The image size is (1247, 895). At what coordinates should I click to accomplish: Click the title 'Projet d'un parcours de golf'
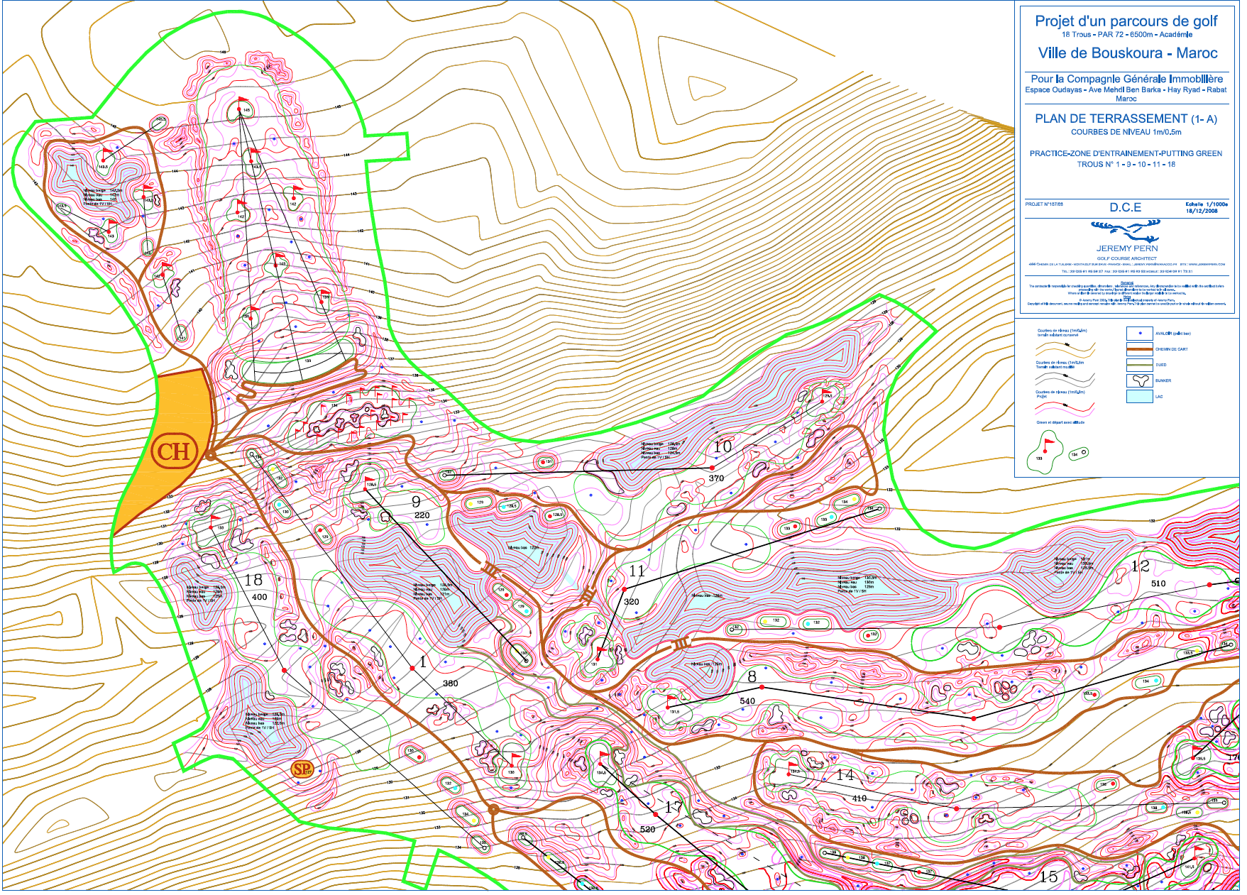click(x=1126, y=21)
